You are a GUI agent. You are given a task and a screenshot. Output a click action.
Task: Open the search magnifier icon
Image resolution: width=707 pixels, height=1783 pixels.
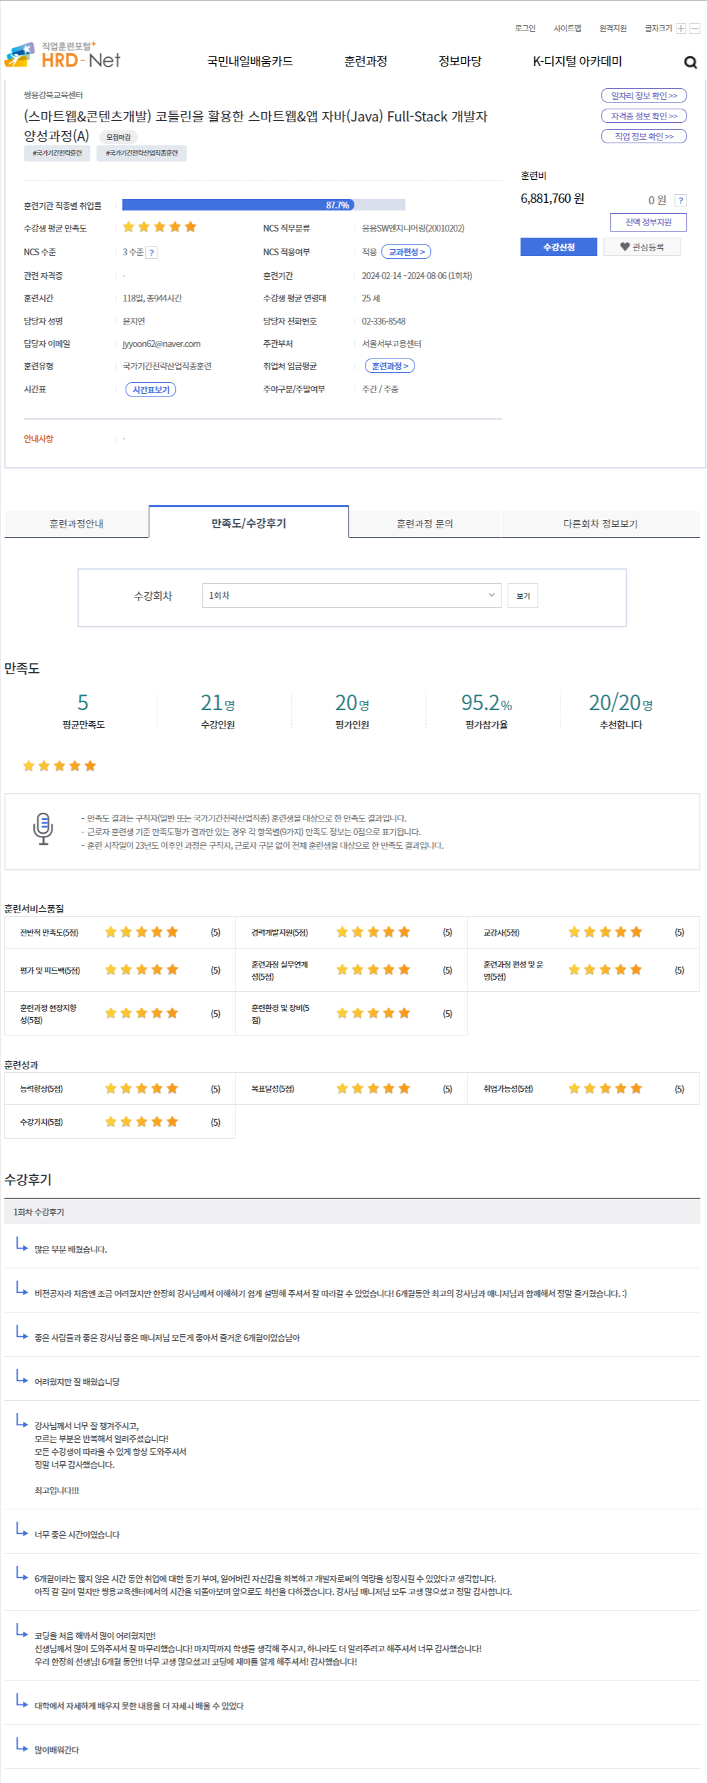(690, 62)
